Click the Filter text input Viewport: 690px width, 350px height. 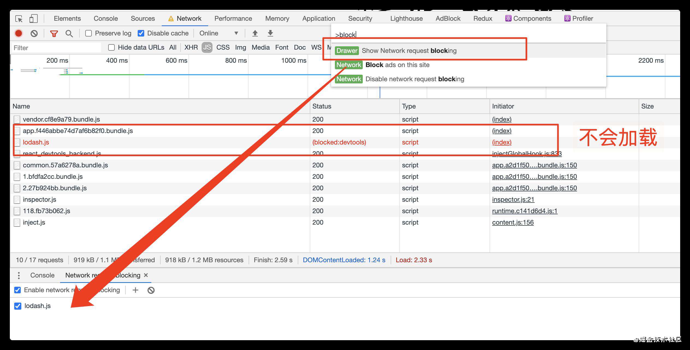pyautogui.click(x=56, y=48)
